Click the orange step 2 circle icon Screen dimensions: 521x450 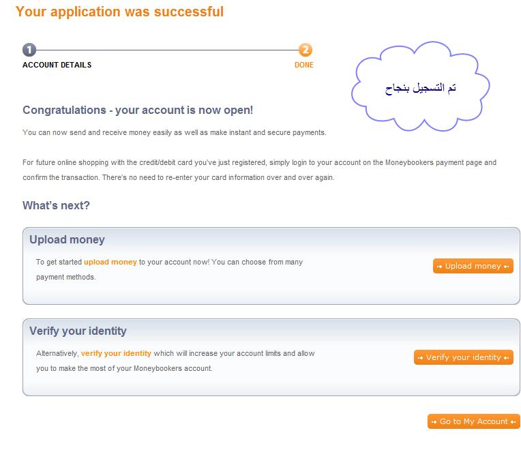[305, 50]
